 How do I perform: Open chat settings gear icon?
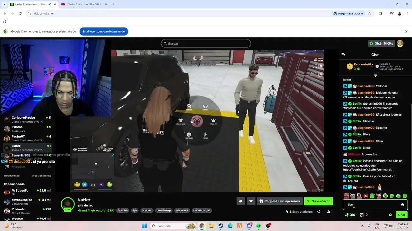[390, 215]
